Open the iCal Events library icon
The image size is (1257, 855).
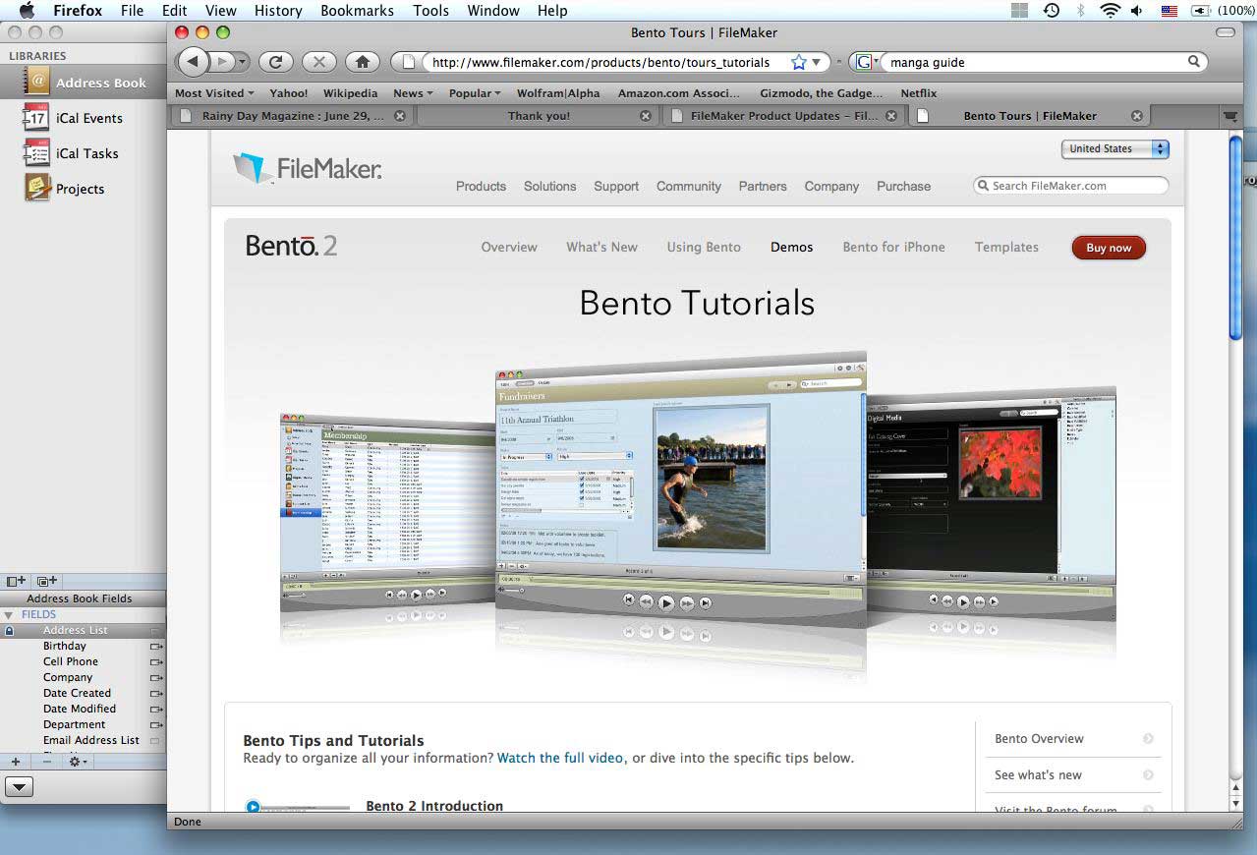tap(36, 118)
